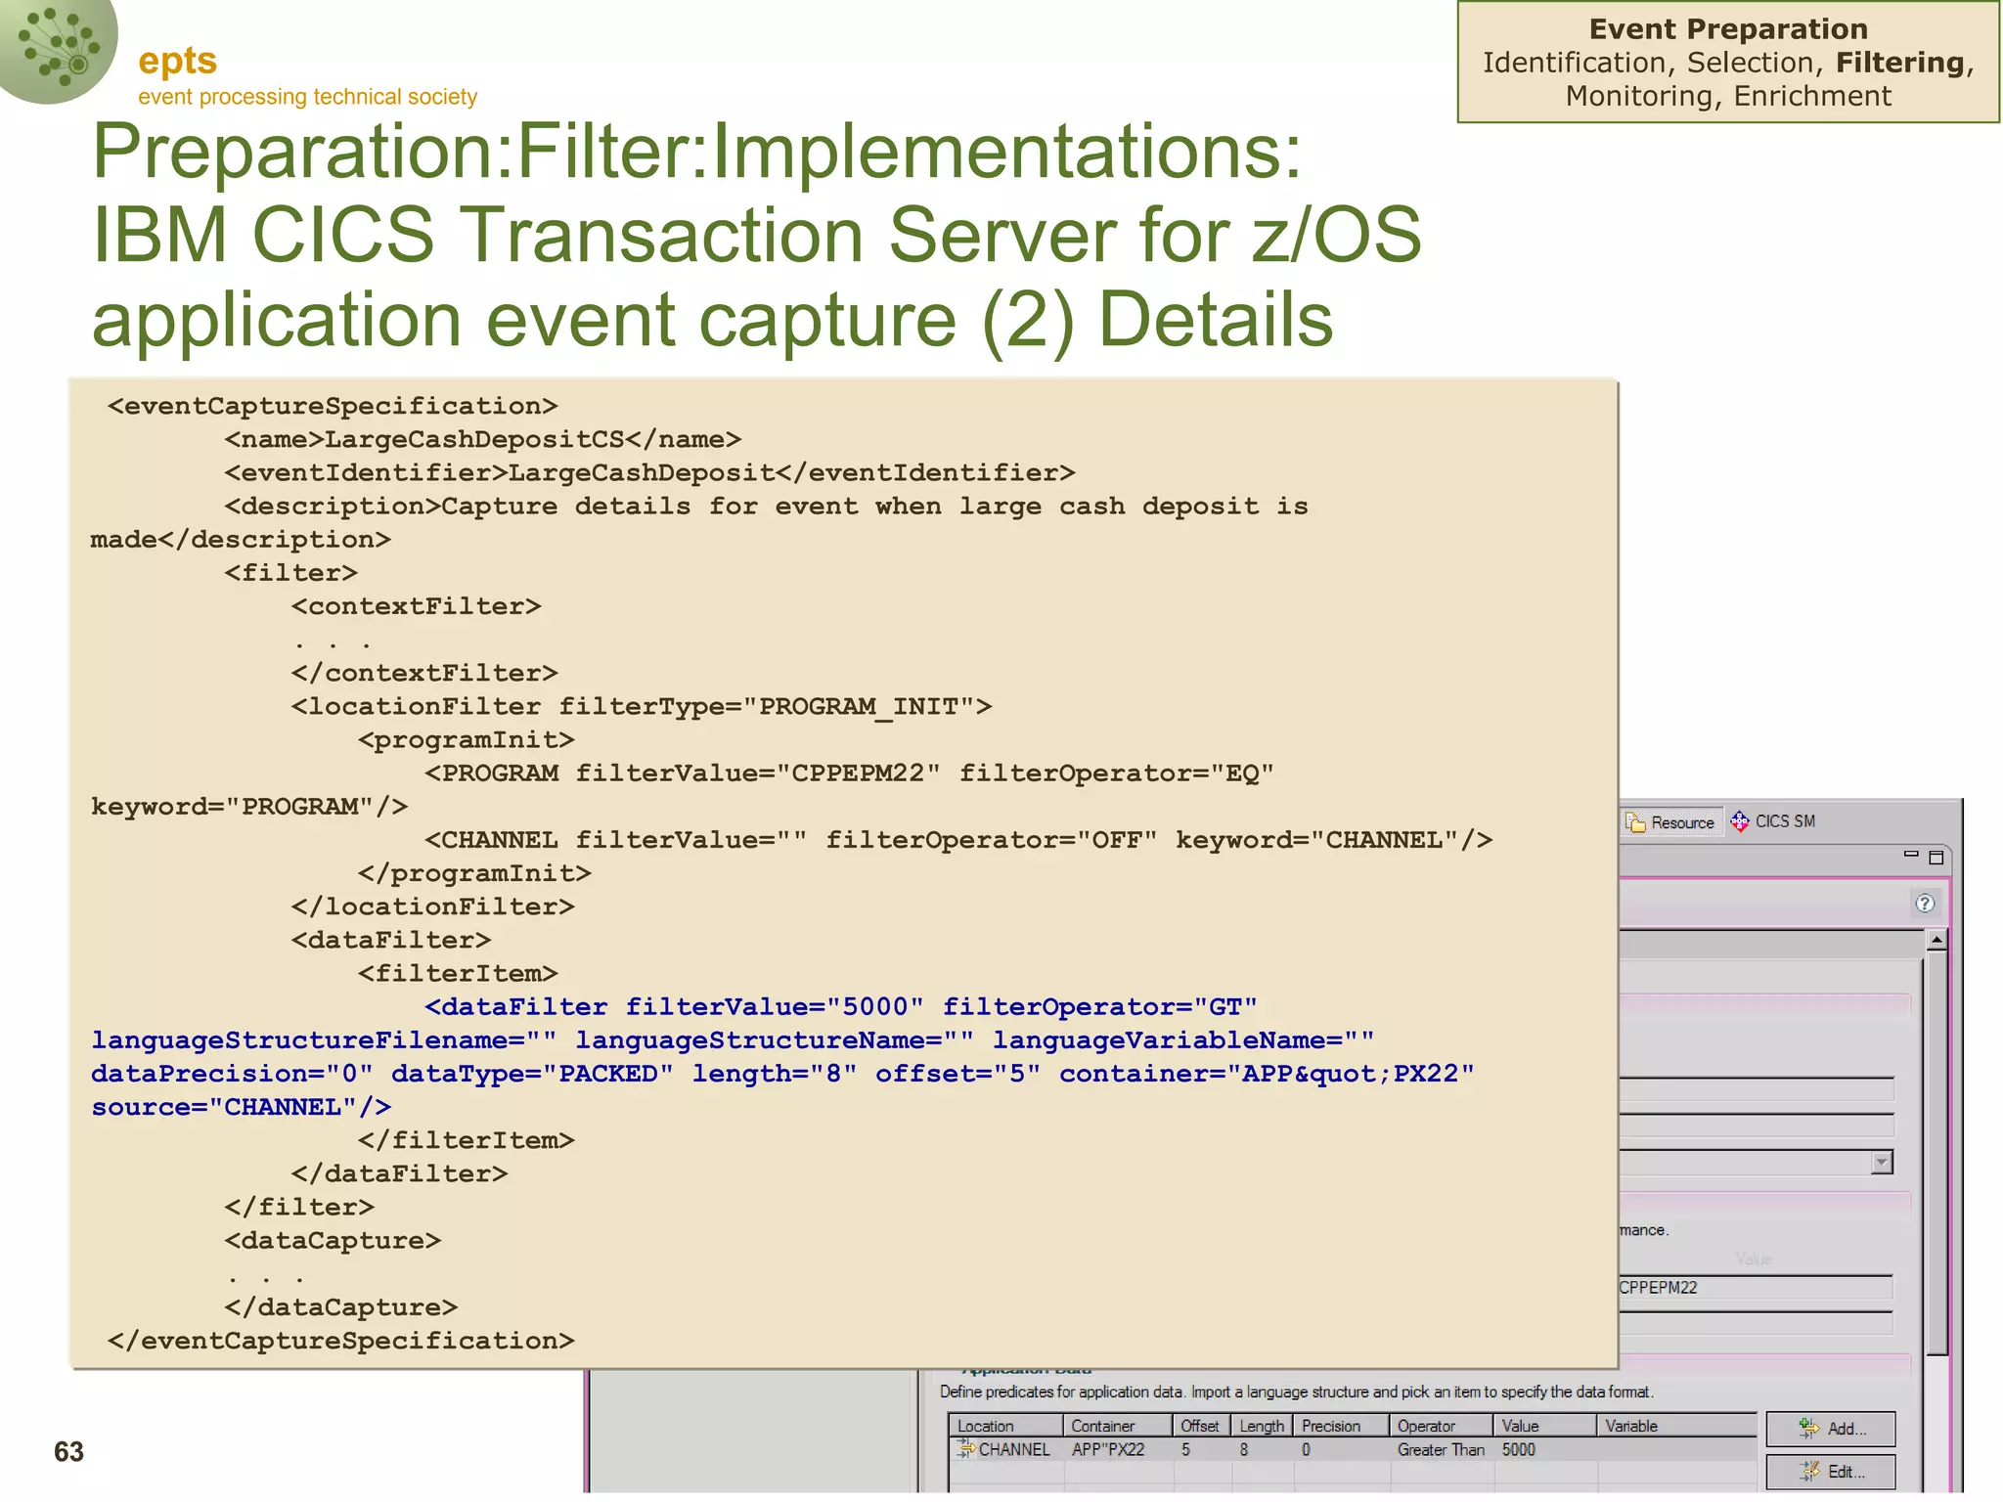The width and height of the screenshot is (2003, 1502).
Task: Click the CICS SM perspective icon
Action: 1740,821
